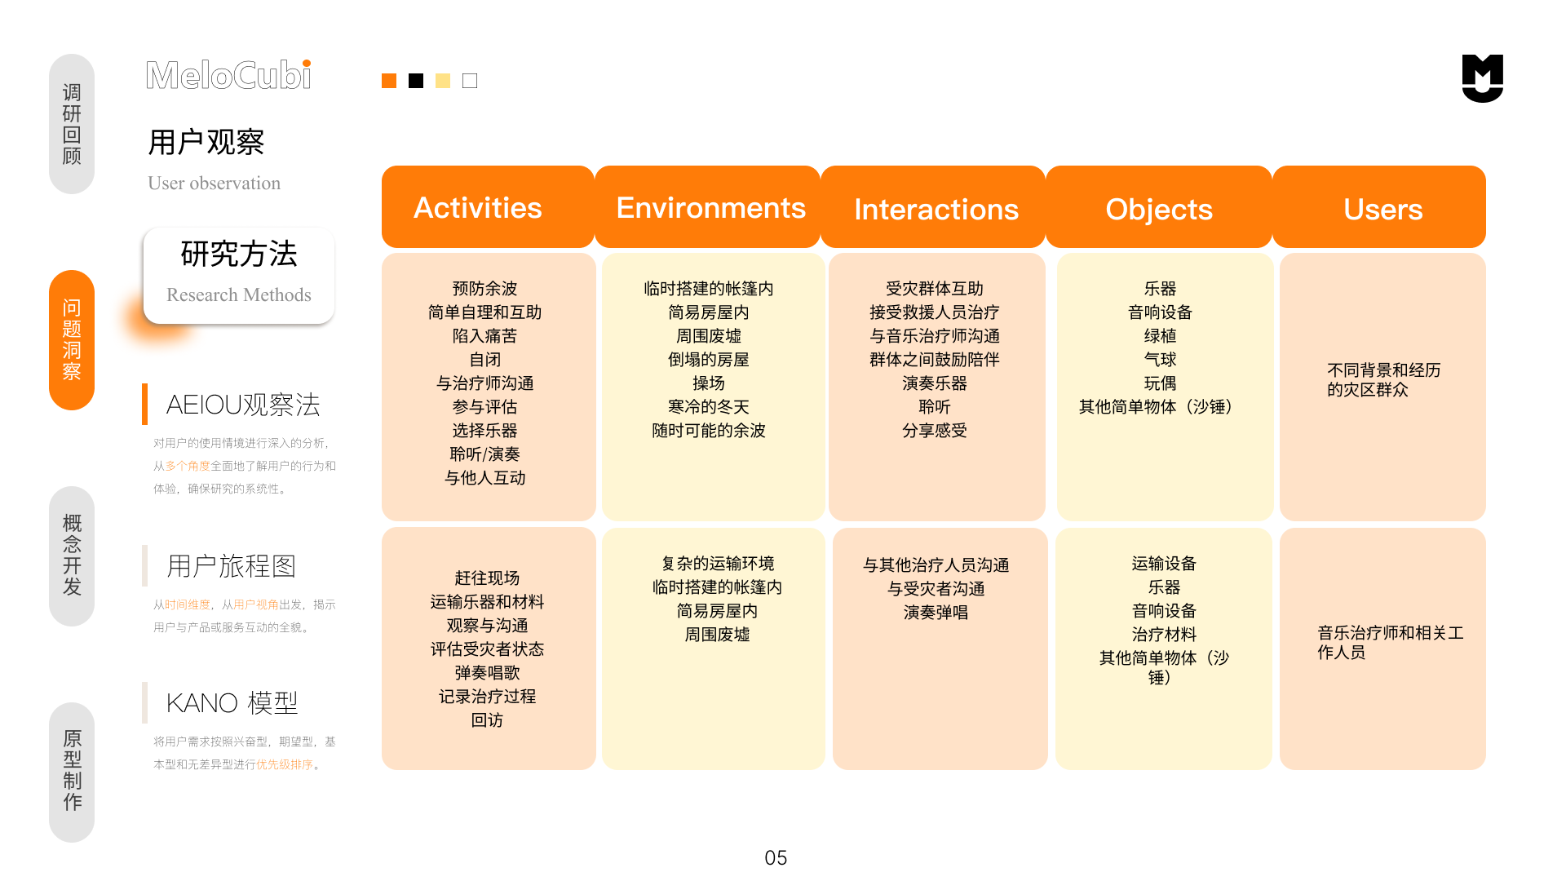This screenshot has height=881, width=1566.
Task: Select the orange color square near the logo
Action: [388, 80]
